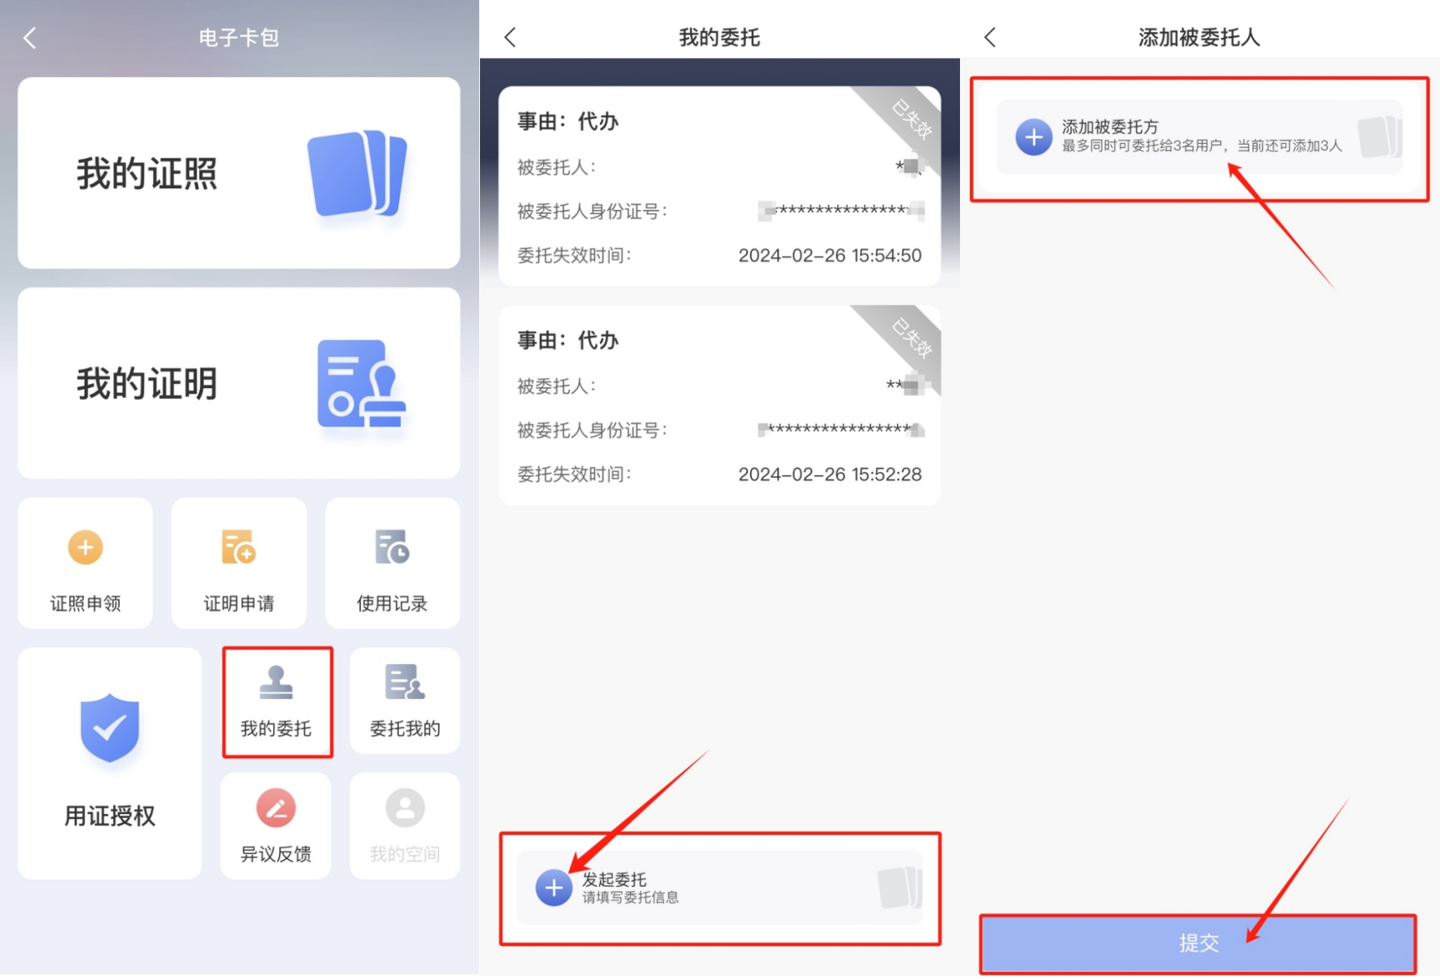Go back from 添加被委托人 page

pos(990,37)
